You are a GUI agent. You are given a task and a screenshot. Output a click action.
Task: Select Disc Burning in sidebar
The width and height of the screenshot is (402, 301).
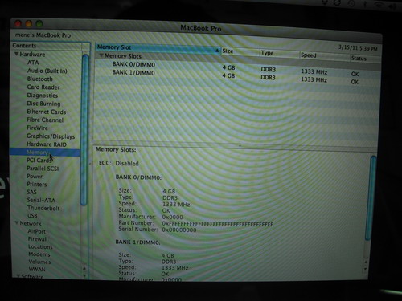pyautogui.click(x=43, y=104)
